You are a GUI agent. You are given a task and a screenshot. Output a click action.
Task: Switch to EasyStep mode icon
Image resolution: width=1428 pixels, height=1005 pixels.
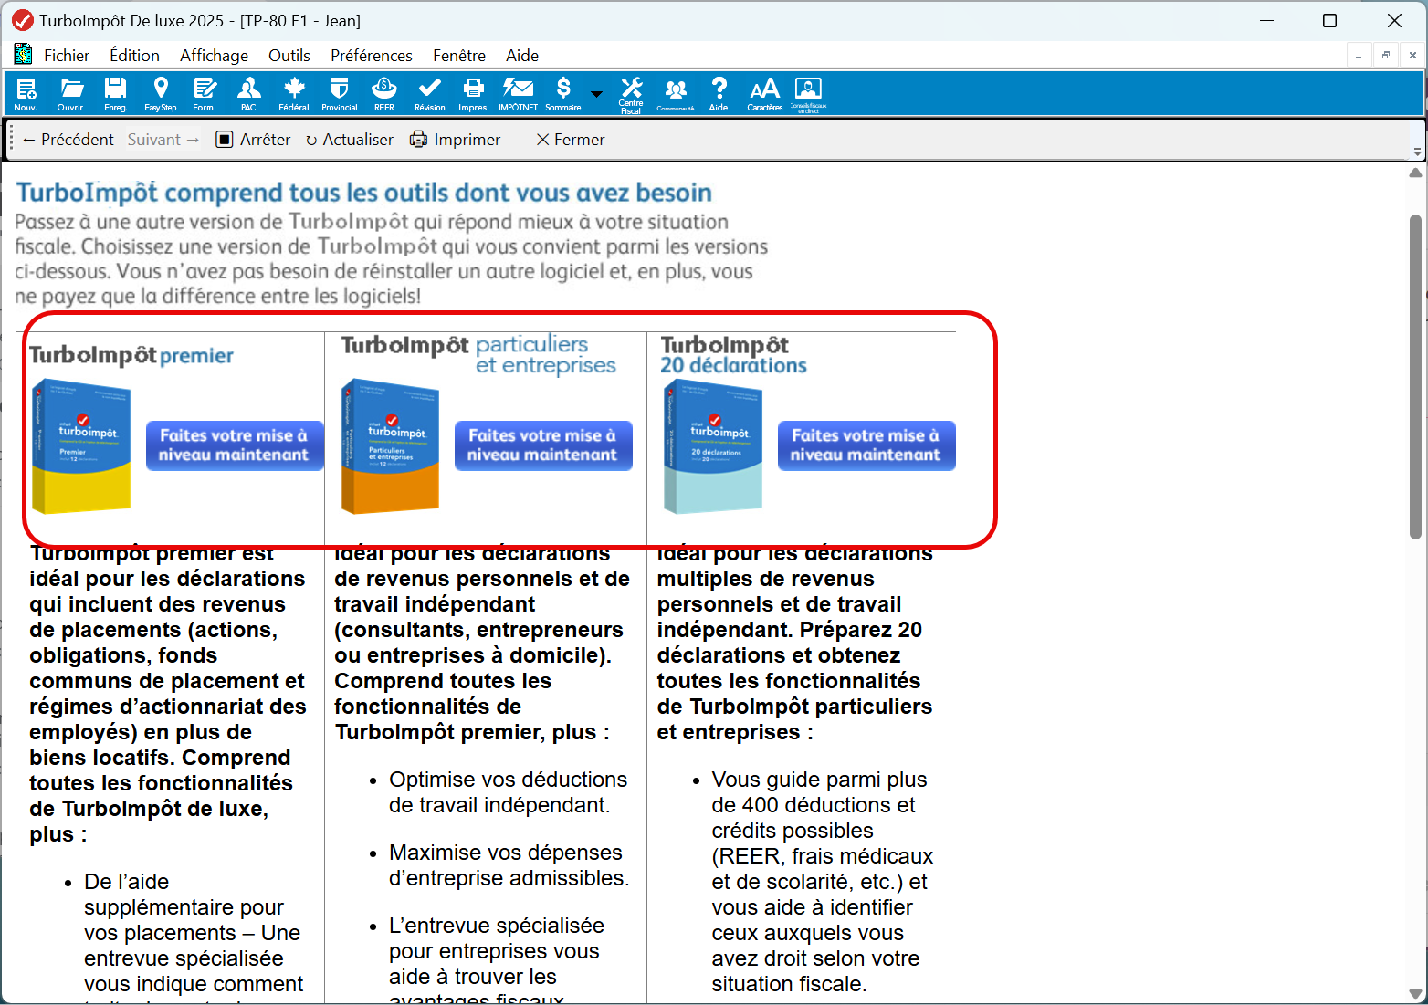[x=161, y=93]
